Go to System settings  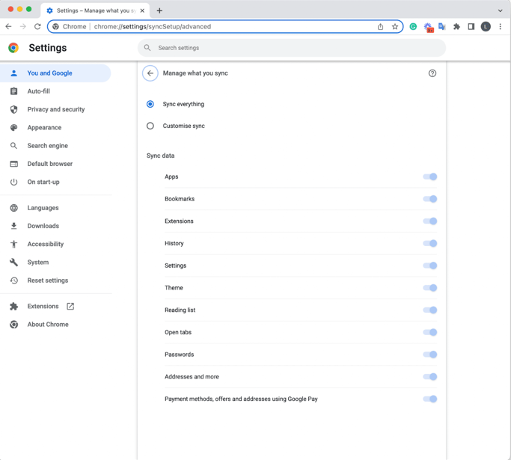(55, 263)
